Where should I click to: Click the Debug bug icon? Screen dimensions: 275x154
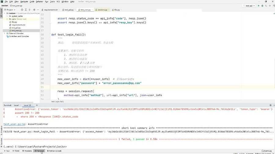pos(262,6)
